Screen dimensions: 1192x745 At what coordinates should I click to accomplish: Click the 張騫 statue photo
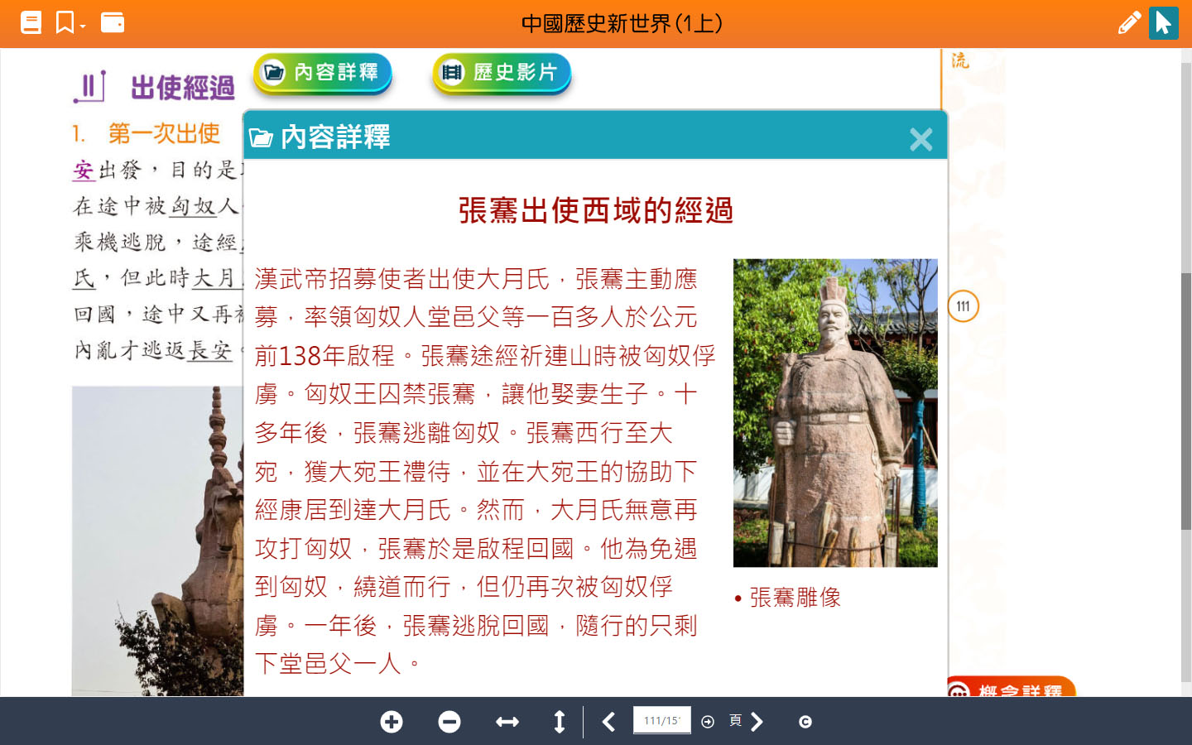[835, 412]
